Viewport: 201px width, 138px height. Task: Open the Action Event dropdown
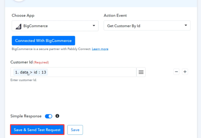click(x=147, y=26)
